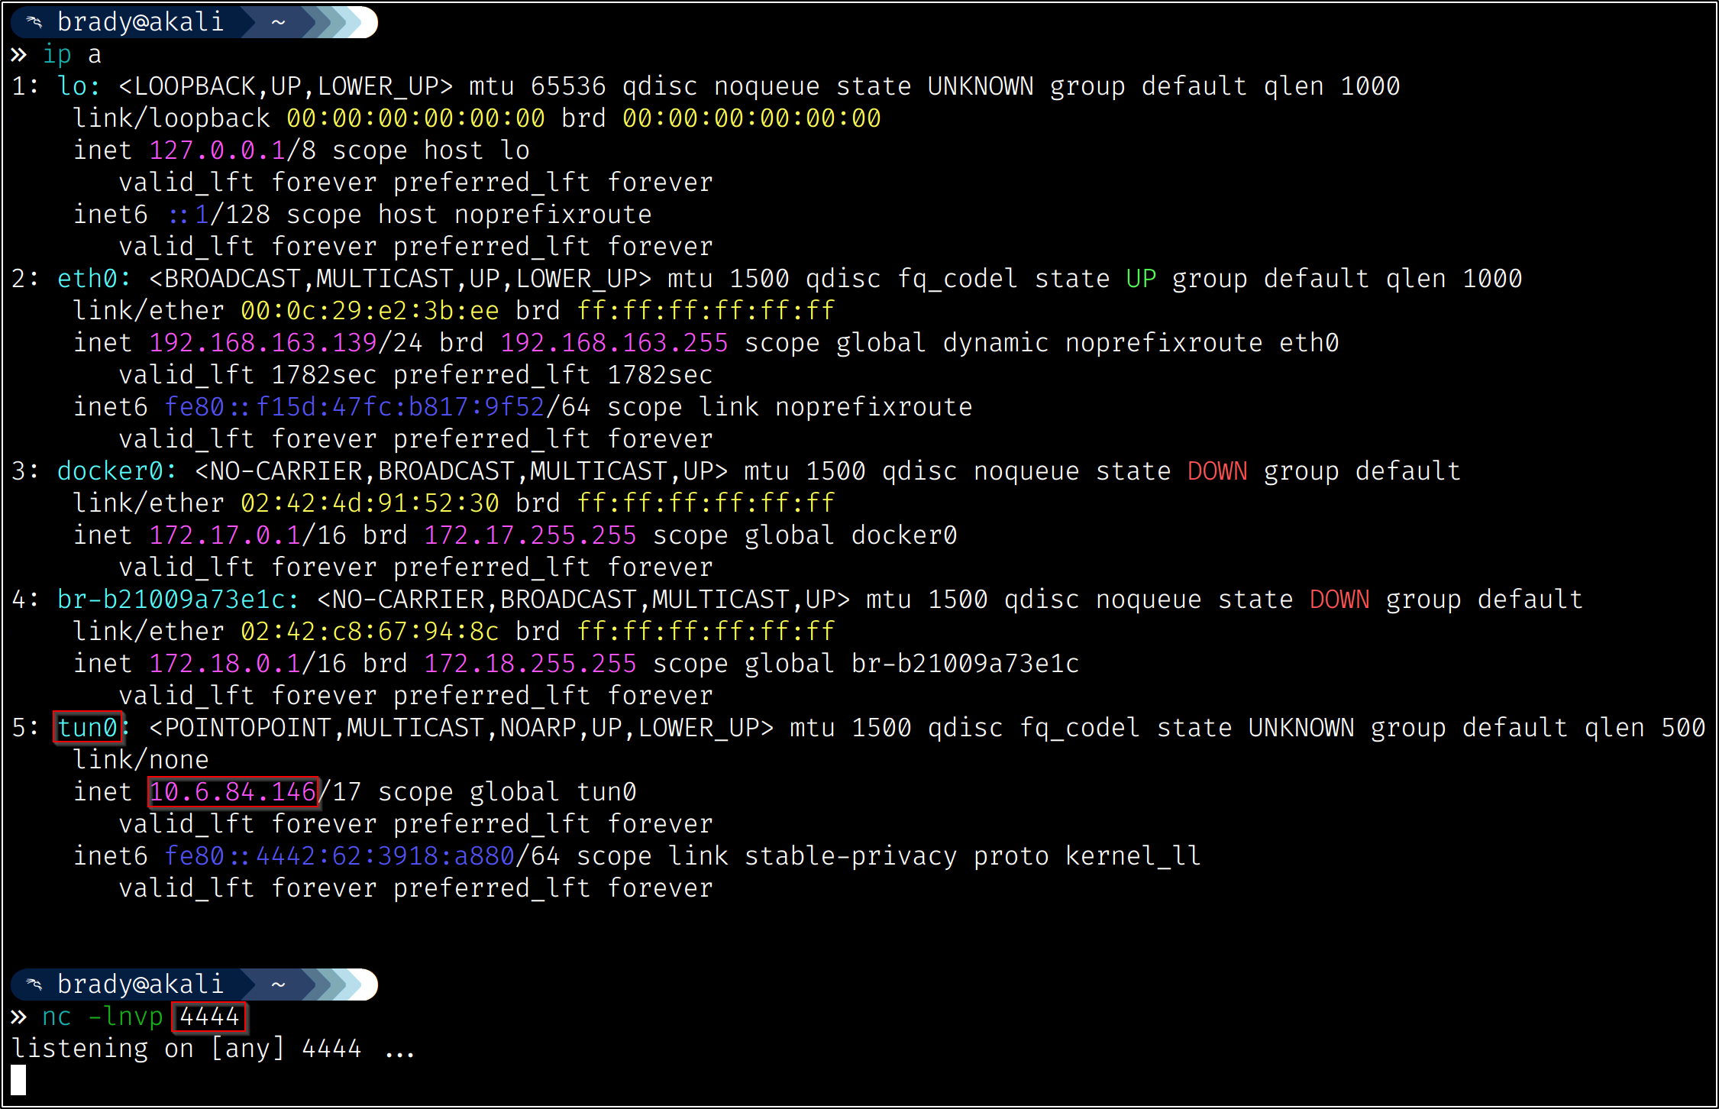Image resolution: width=1719 pixels, height=1109 pixels.
Task: Click the Kali dragon icon in the top prompt
Action: point(34,22)
